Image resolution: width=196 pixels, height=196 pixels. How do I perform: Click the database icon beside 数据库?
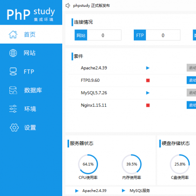pyautogui.click(x=13, y=90)
